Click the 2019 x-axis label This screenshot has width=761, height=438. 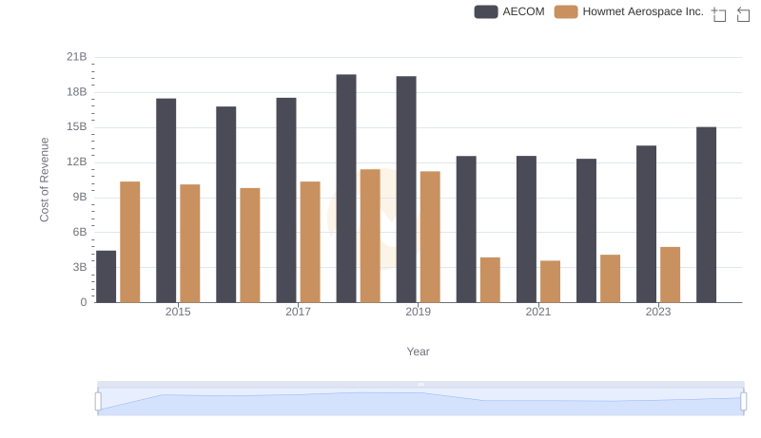pos(418,312)
